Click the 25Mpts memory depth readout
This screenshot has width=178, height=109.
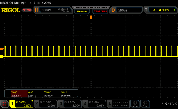65,11
